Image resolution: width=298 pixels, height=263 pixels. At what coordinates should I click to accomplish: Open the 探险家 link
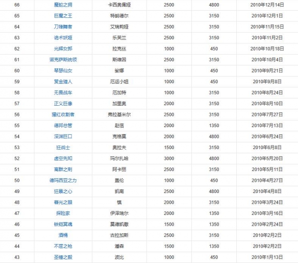point(63,213)
